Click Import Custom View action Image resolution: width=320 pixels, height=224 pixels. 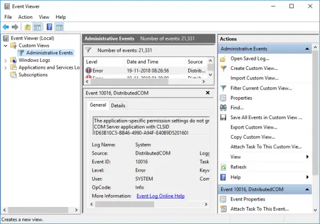pyautogui.click(x=254, y=78)
